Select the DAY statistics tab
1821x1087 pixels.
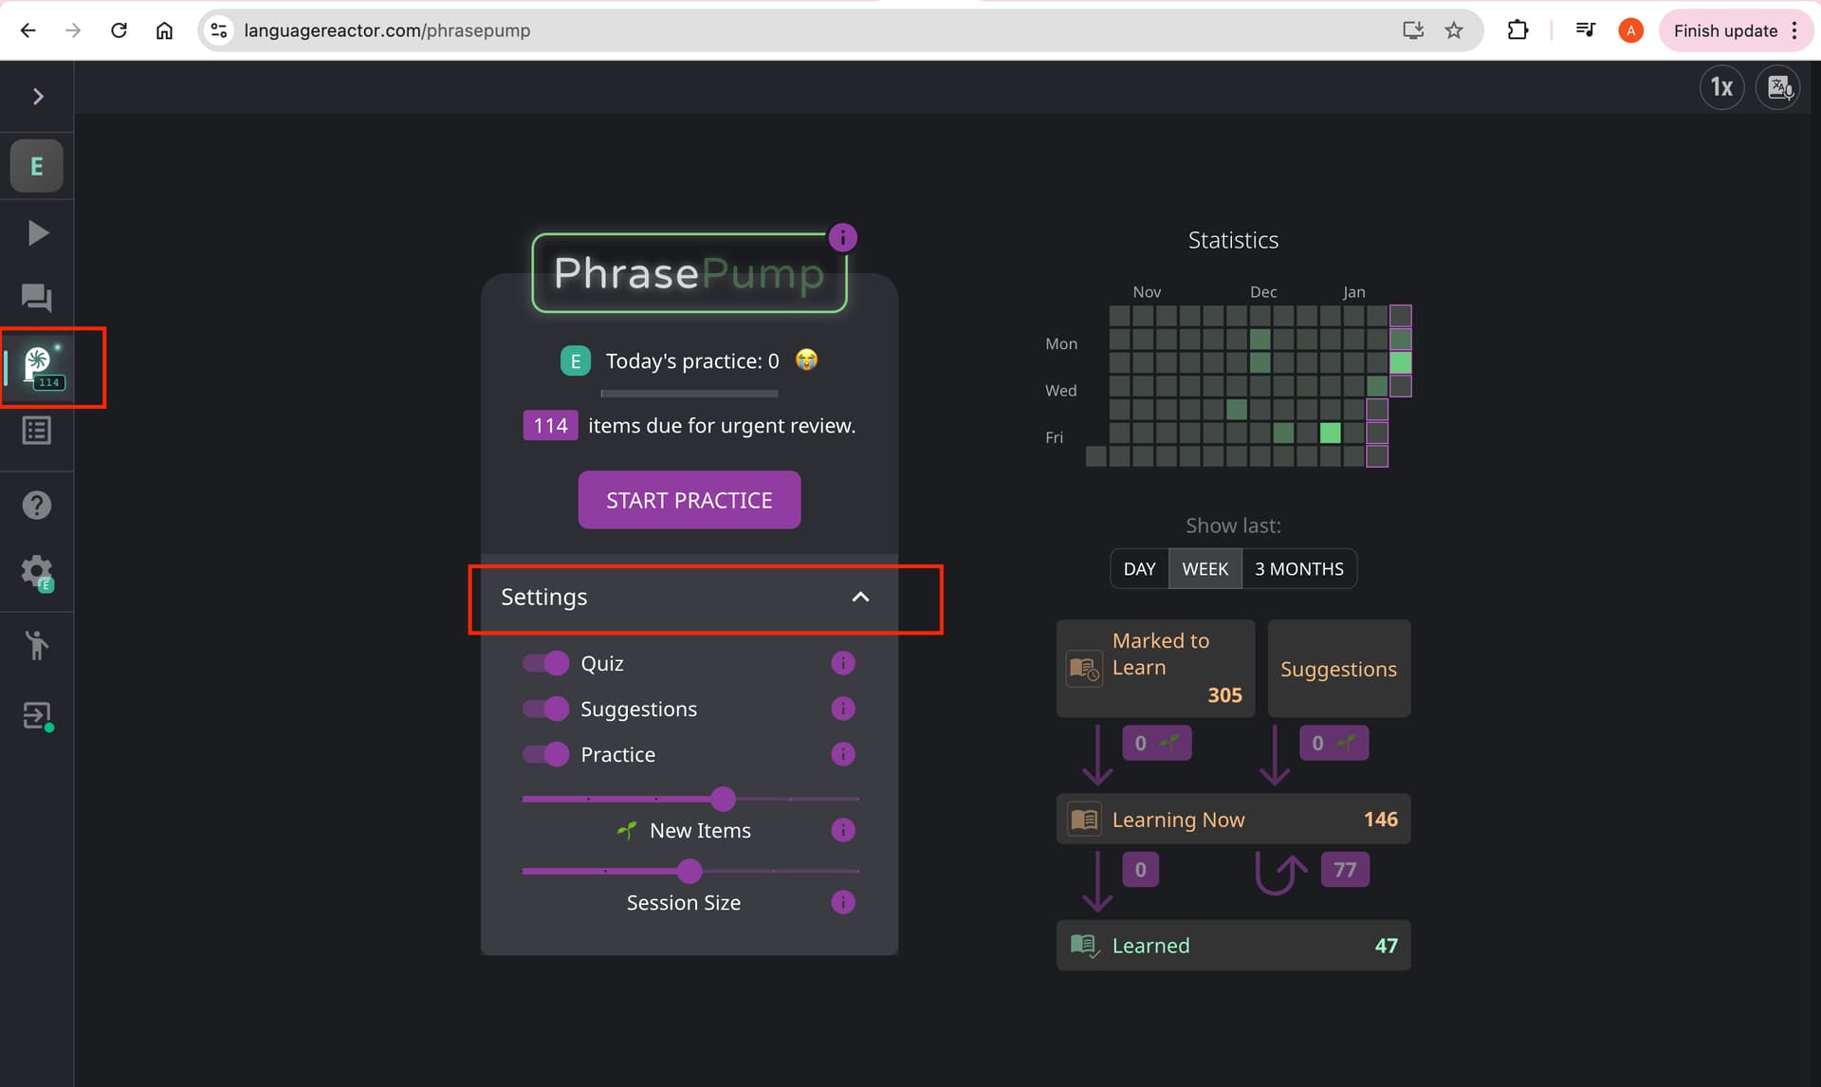[1139, 569]
